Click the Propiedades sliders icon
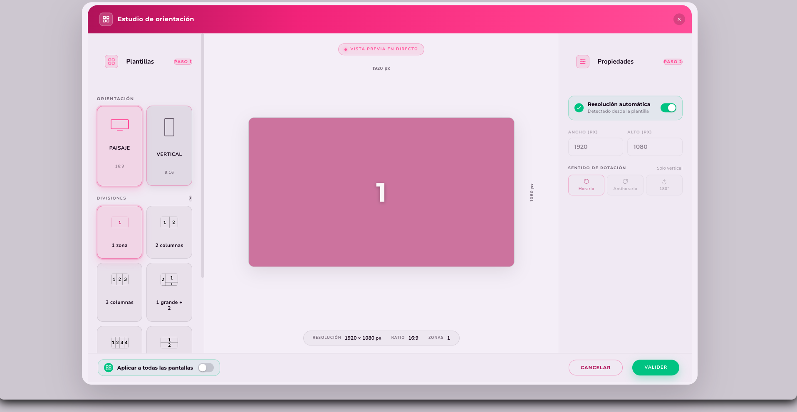Screen dimensions: 797x412 tap(583, 62)
